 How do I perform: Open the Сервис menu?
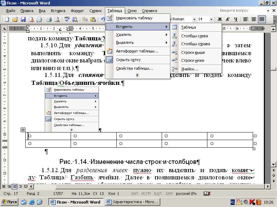96,11
